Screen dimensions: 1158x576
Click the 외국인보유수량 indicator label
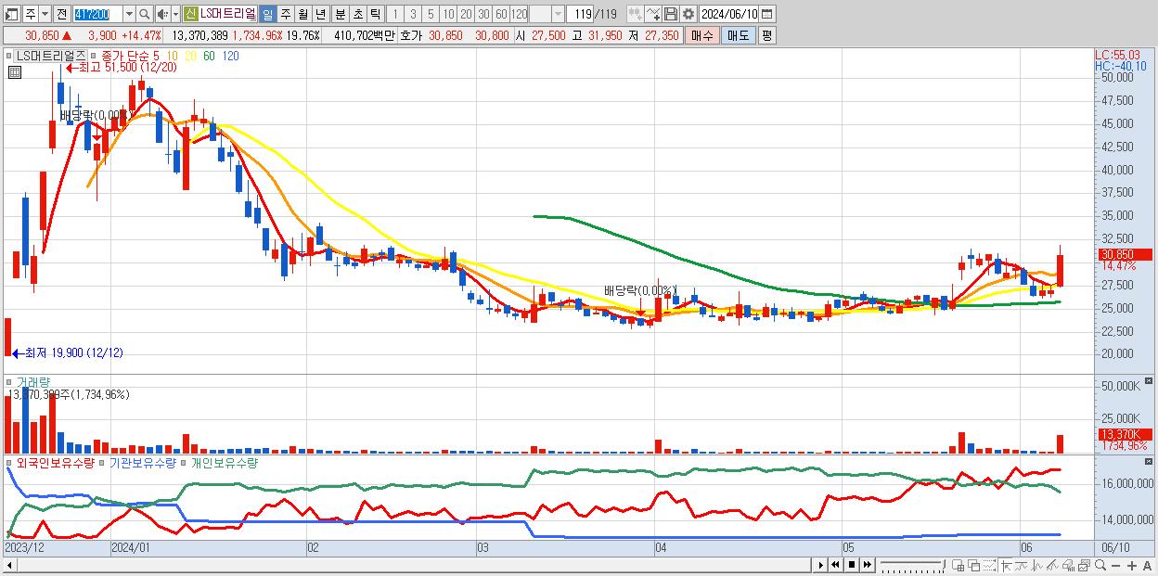[x=54, y=462]
